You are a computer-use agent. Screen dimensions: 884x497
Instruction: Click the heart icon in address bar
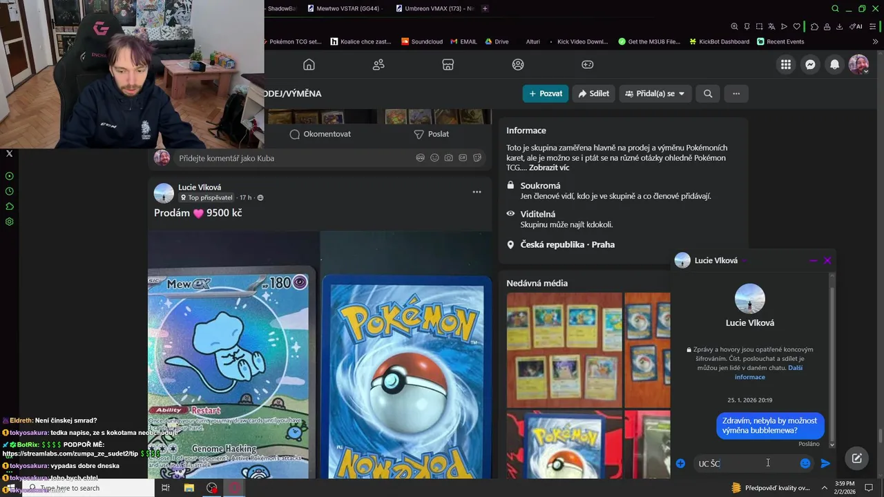coord(796,26)
